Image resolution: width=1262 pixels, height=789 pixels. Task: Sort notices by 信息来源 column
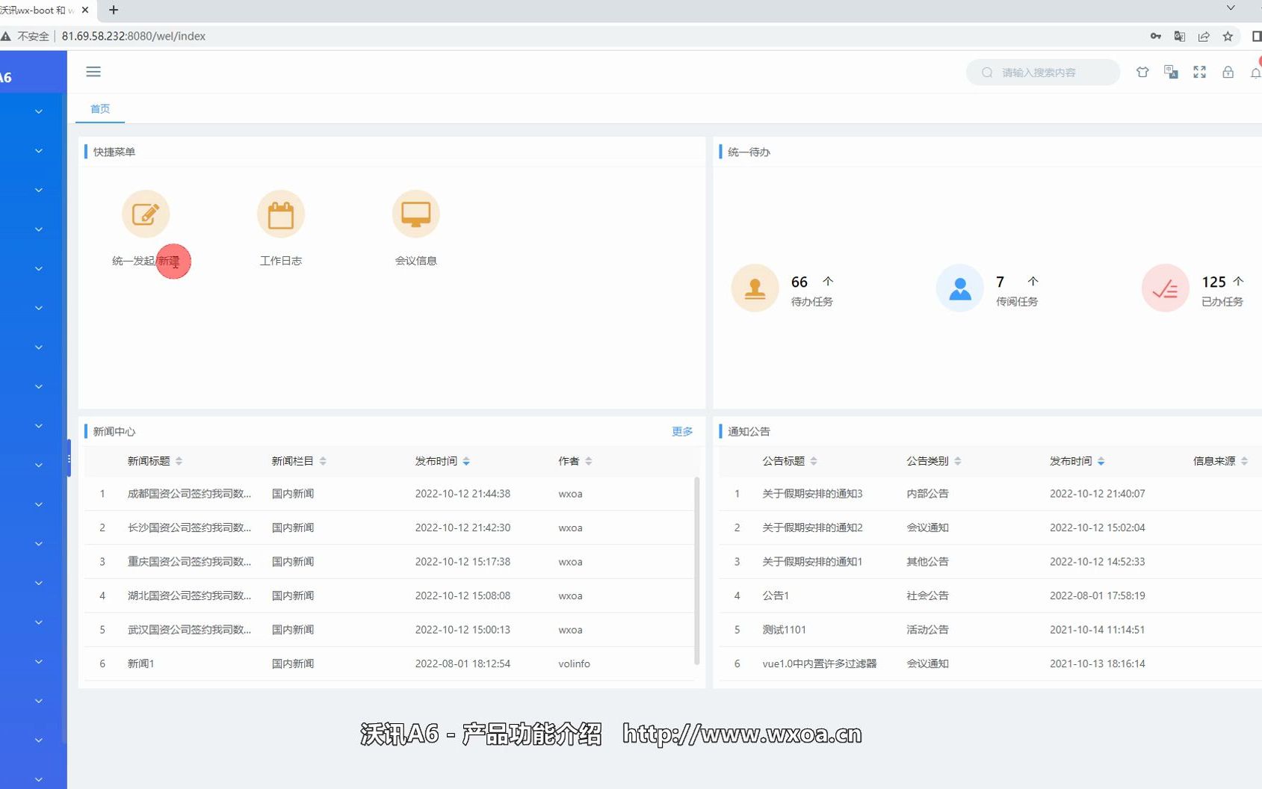(x=1245, y=461)
